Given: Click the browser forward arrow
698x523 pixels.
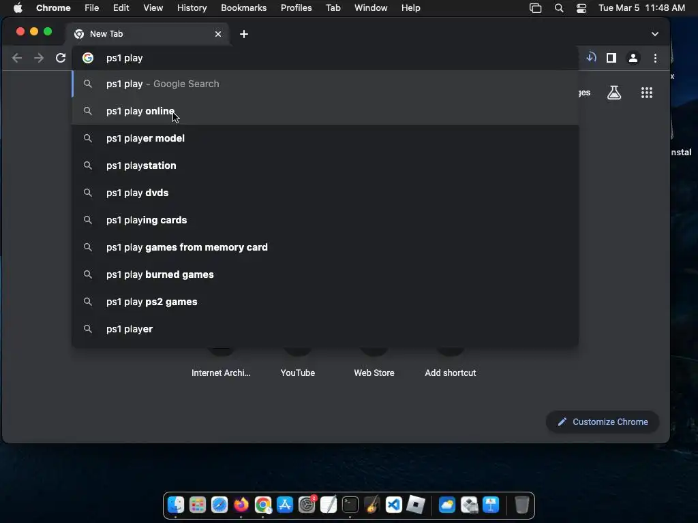Looking at the screenshot, I should [39, 58].
